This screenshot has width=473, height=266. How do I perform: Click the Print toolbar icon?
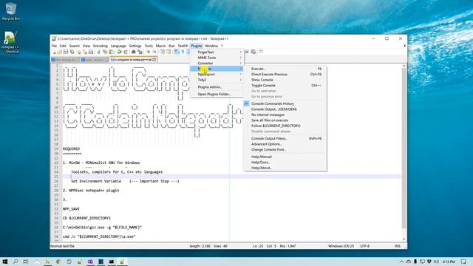tap(91, 52)
